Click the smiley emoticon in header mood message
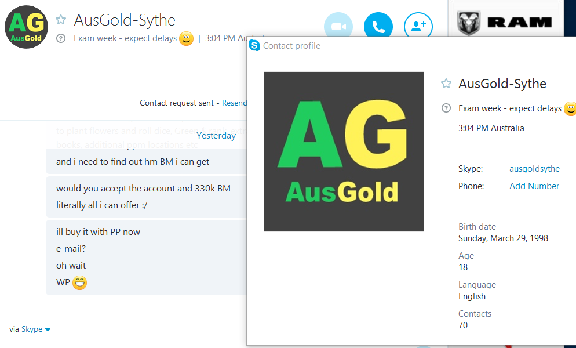576x348 pixels. [186, 39]
